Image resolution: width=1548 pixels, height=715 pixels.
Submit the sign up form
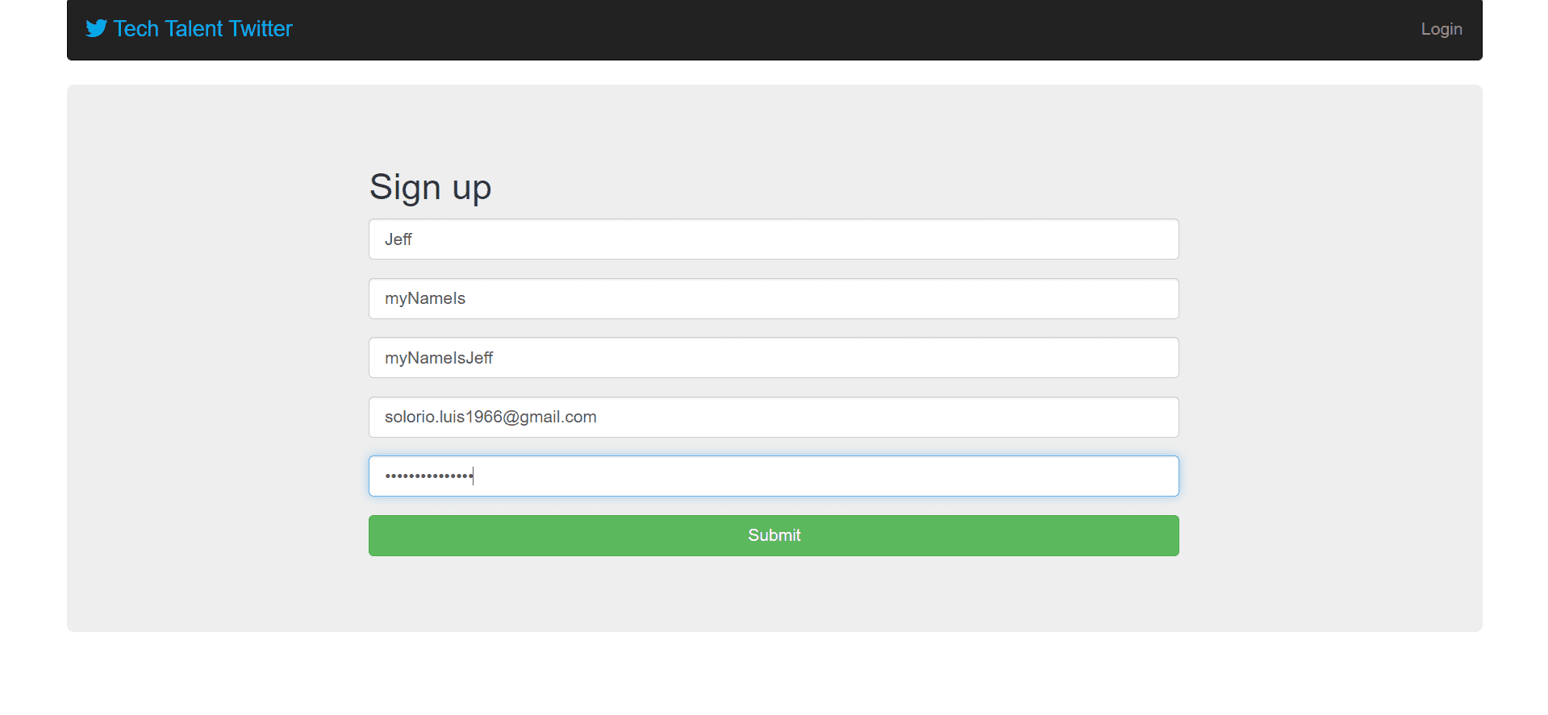[x=774, y=535]
